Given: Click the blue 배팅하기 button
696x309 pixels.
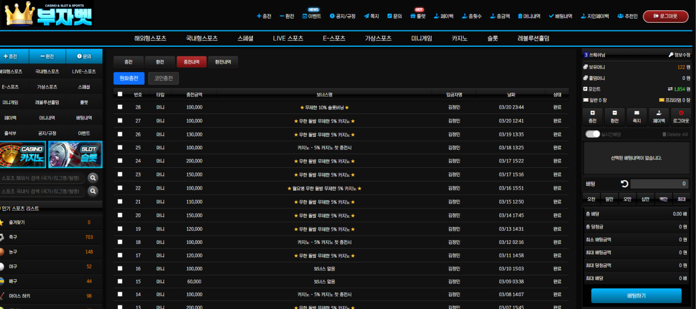Looking at the screenshot, I should coord(636,295).
